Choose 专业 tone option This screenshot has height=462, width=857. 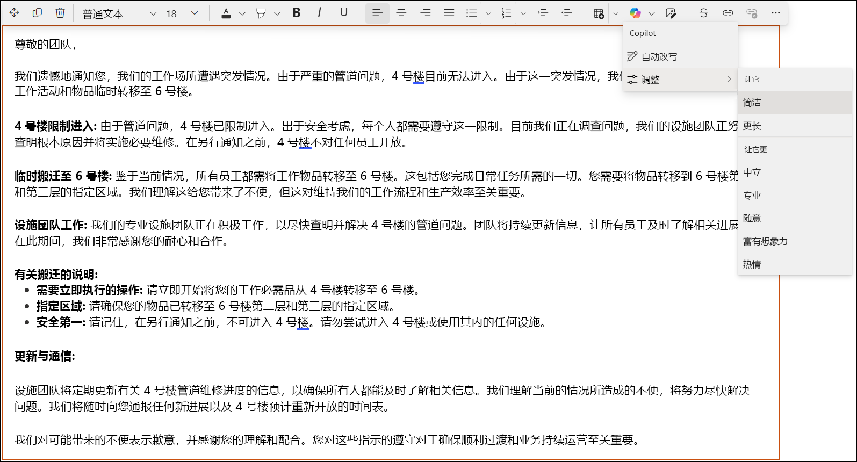click(x=795, y=196)
